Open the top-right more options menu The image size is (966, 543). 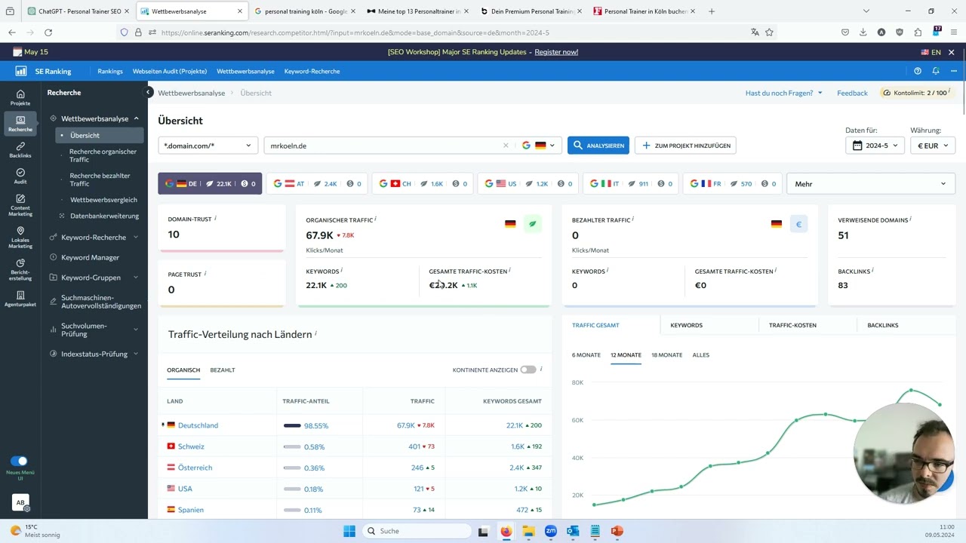(954, 71)
